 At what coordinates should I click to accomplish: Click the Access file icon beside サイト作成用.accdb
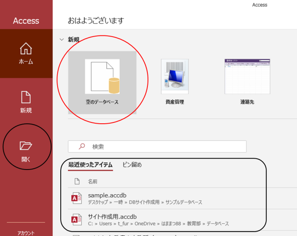pos(77,220)
